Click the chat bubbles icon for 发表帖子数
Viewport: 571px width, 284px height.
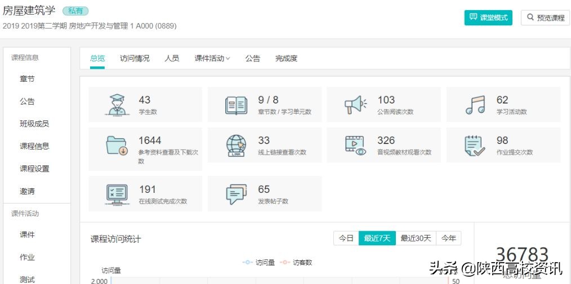236,195
